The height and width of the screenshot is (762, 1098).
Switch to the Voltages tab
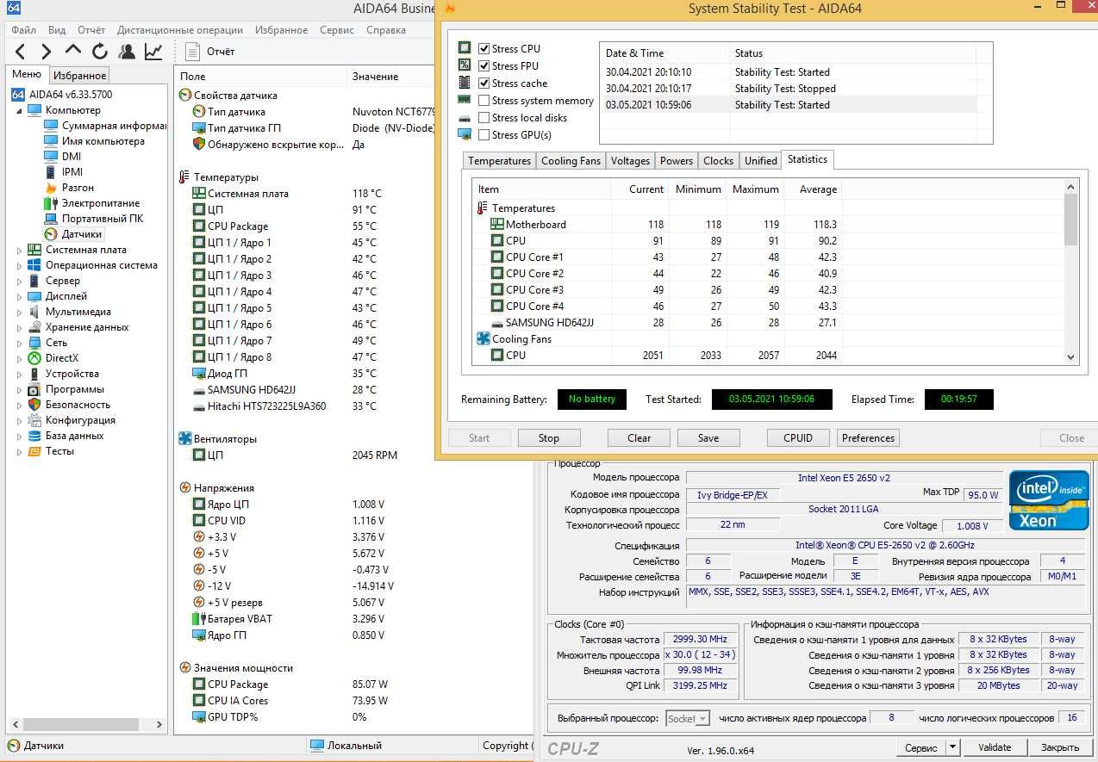pos(630,161)
